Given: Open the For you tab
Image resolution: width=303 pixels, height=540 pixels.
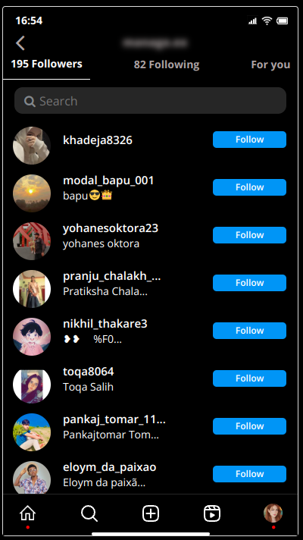Looking at the screenshot, I should (270, 64).
